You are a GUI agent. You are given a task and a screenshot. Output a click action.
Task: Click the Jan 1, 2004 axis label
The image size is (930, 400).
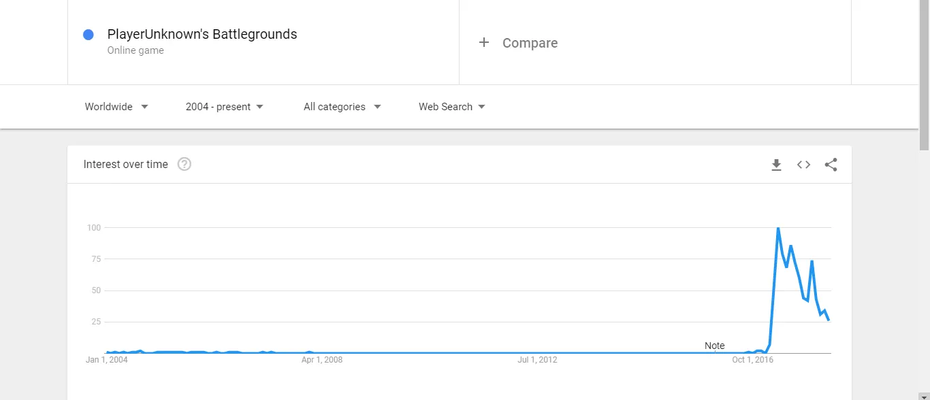click(107, 360)
